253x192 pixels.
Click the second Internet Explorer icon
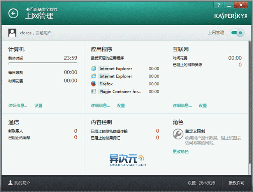tap(93, 76)
